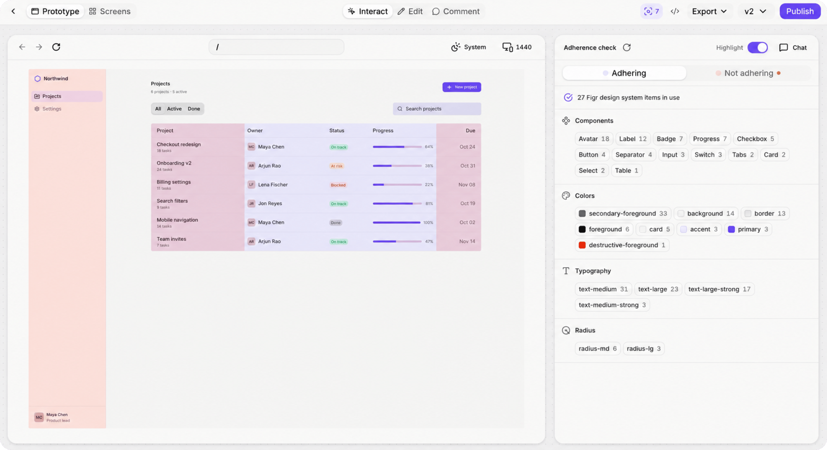This screenshot has width=827, height=450.
Task: Reload the prototype preview
Action: coord(56,47)
